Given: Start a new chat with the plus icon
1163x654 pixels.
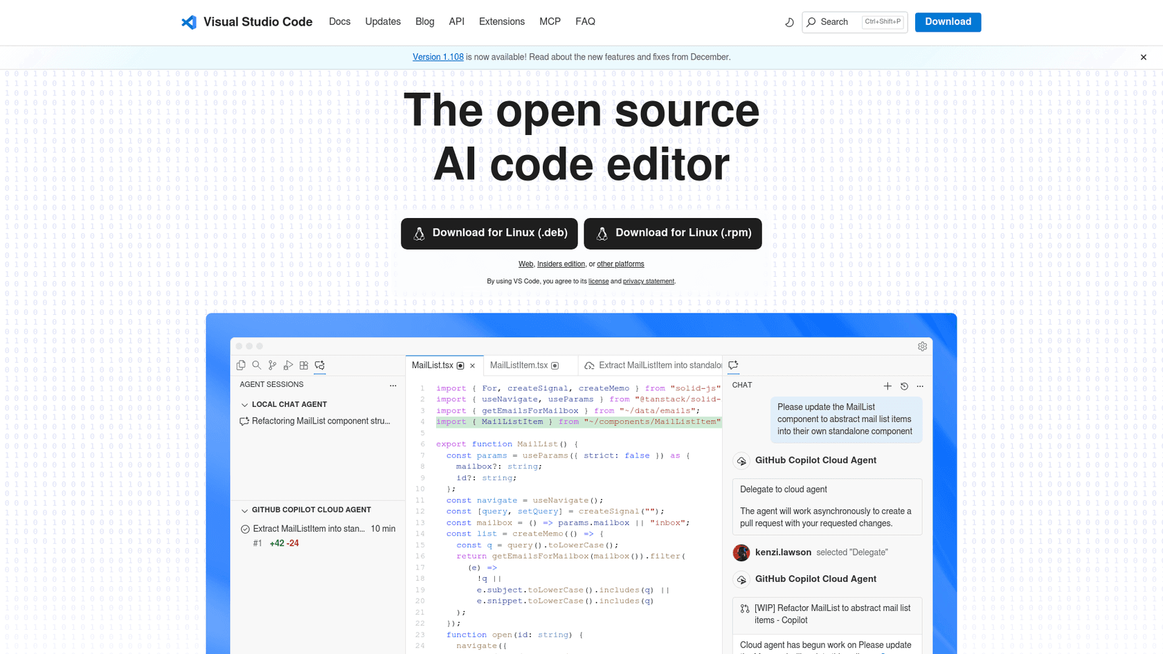Looking at the screenshot, I should 887,386.
